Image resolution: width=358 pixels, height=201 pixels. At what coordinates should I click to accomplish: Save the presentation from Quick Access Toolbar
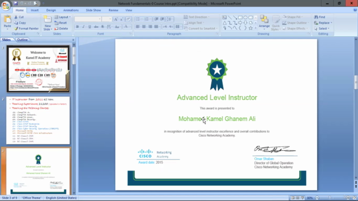pos(16,3)
